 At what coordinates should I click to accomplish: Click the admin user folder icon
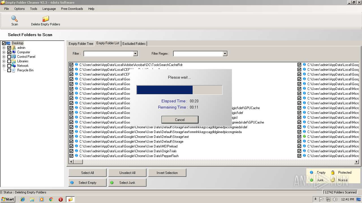click(14, 48)
